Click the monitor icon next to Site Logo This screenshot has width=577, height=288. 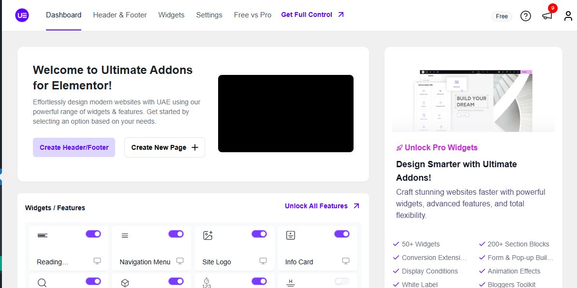[x=263, y=261]
